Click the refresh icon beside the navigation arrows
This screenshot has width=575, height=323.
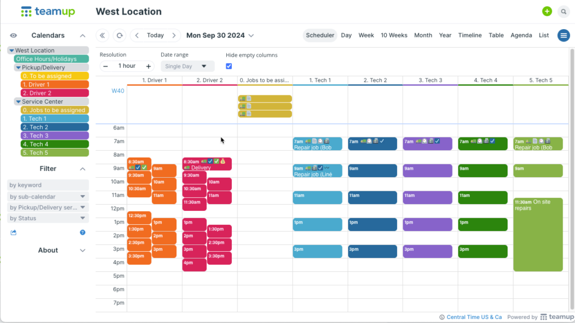click(x=120, y=35)
